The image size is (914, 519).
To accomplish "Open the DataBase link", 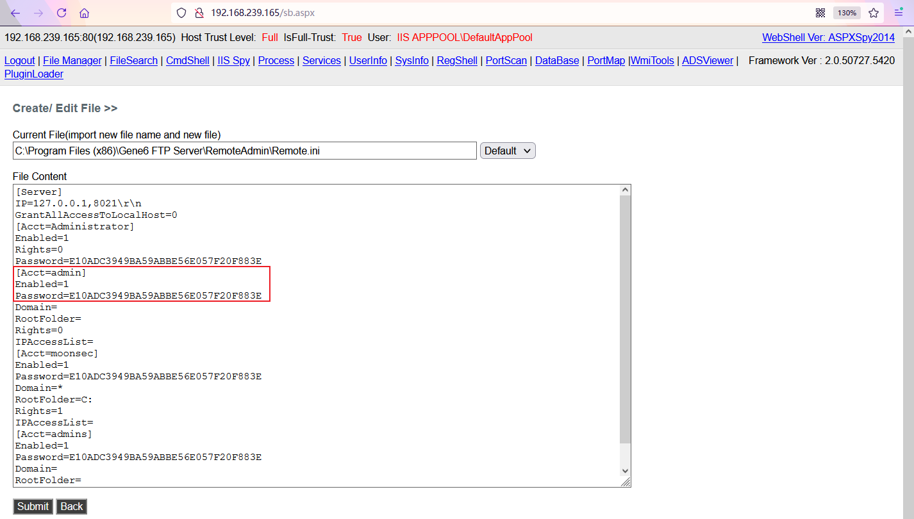I will (557, 61).
